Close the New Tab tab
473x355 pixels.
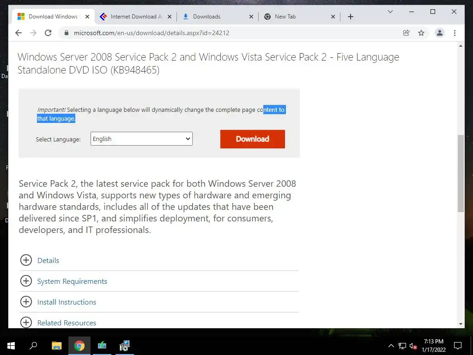point(333,17)
